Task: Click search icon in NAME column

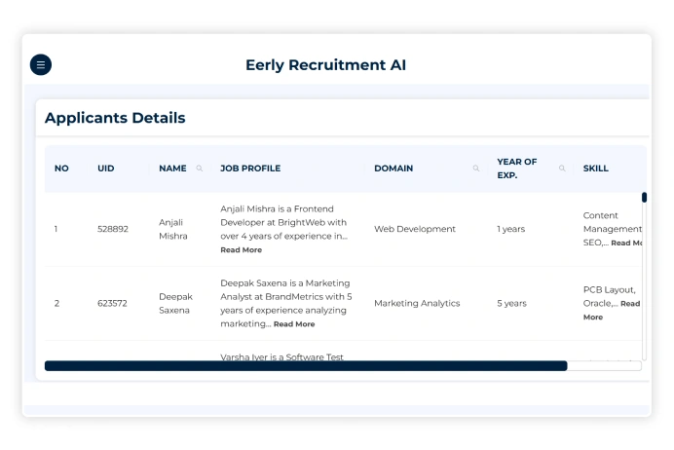Action: click(200, 169)
